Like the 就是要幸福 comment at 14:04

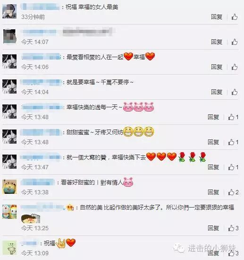[235, 92]
